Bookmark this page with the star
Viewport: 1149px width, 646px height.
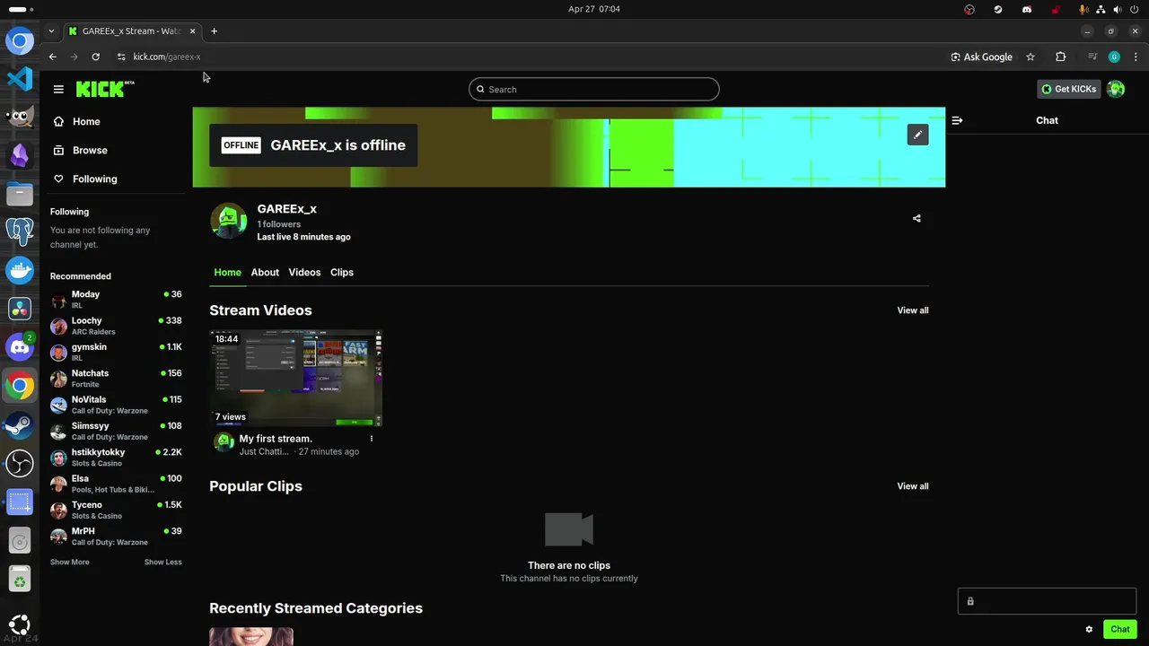pyautogui.click(x=1031, y=57)
